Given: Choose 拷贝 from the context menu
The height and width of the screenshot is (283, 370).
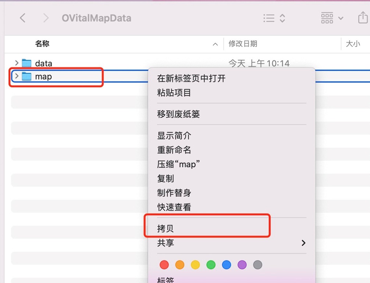Looking at the screenshot, I should pyautogui.click(x=166, y=228).
